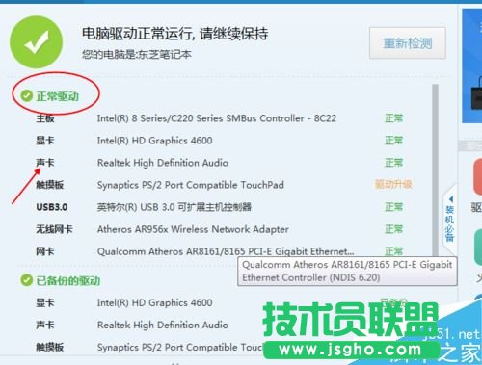482x365 pixels.
Task: Click the large green checkmark status icon
Action: [36, 42]
